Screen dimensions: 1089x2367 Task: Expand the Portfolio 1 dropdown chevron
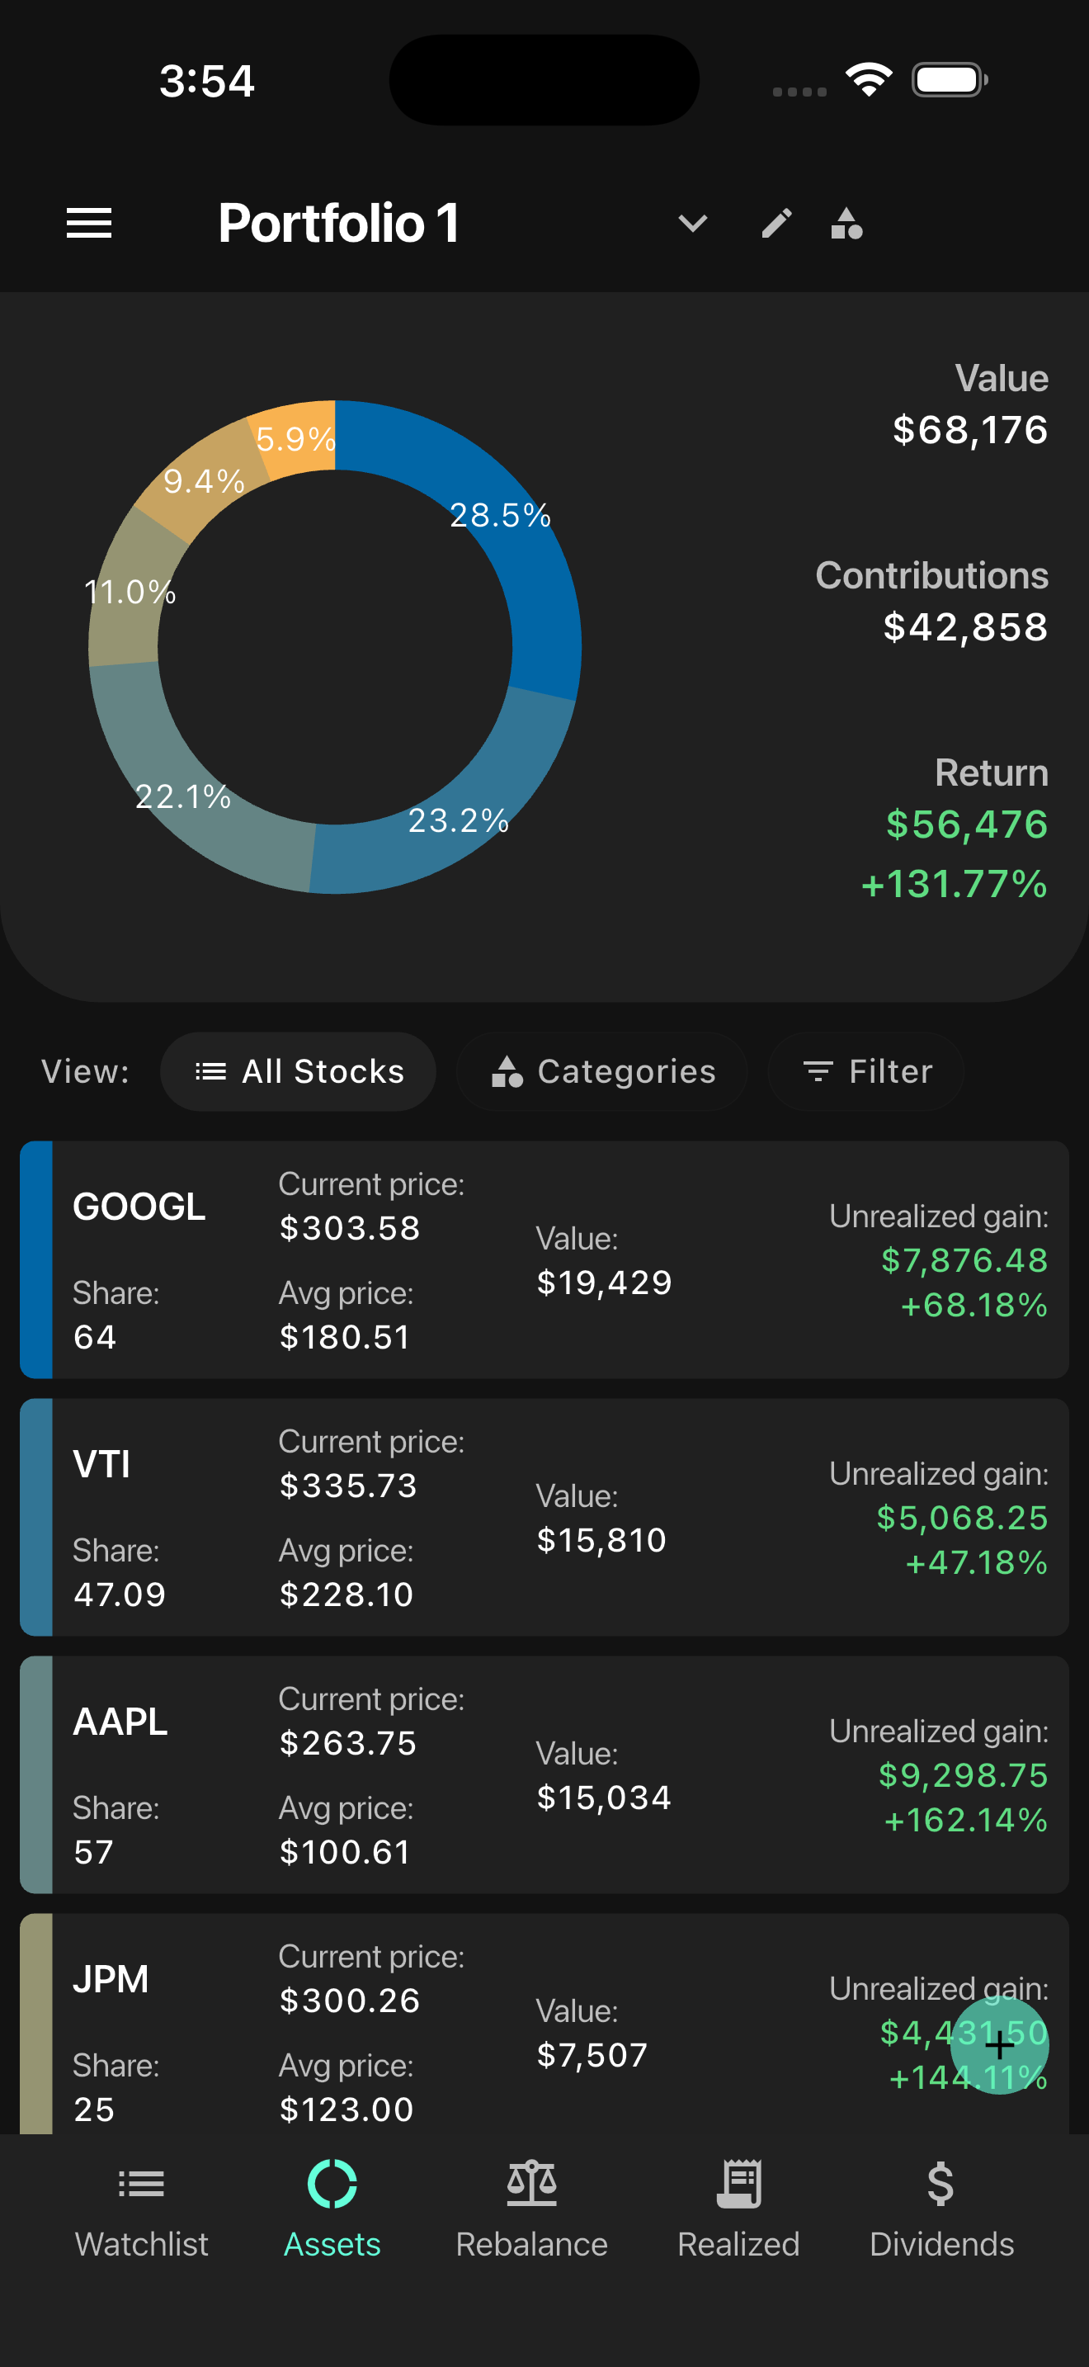pyautogui.click(x=692, y=224)
